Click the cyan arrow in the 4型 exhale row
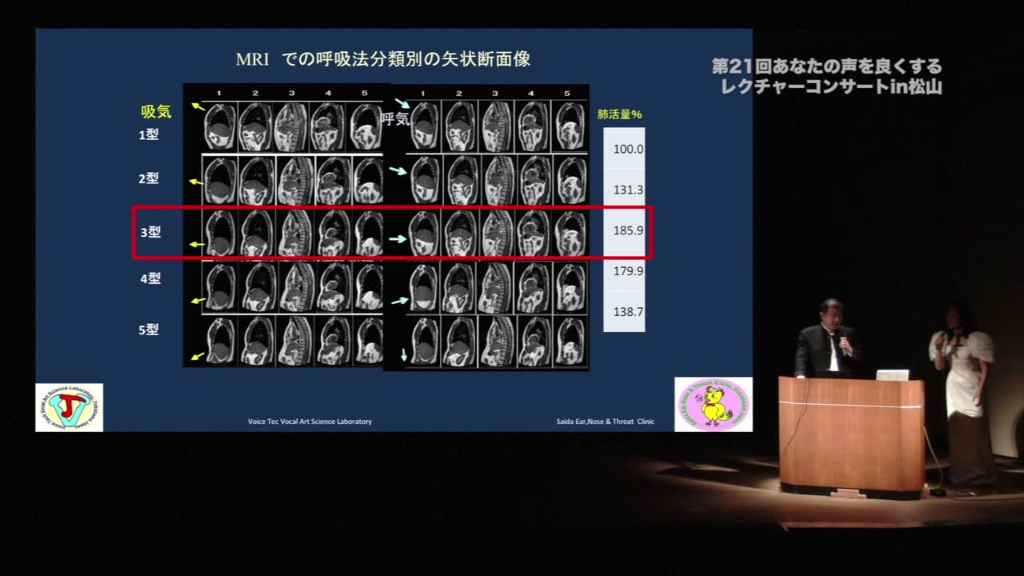The width and height of the screenshot is (1024, 576). coord(399,301)
